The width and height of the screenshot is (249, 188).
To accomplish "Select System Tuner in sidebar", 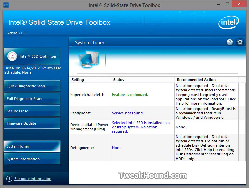I will click(x=32, y=146).
